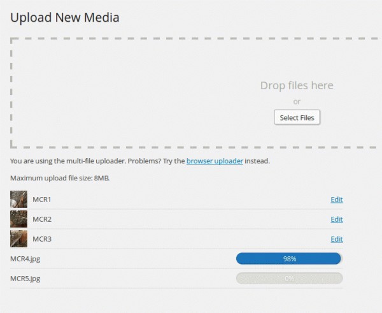Click the Drop files here text
This screenshot has height=313, width=382.
[297, 85]
